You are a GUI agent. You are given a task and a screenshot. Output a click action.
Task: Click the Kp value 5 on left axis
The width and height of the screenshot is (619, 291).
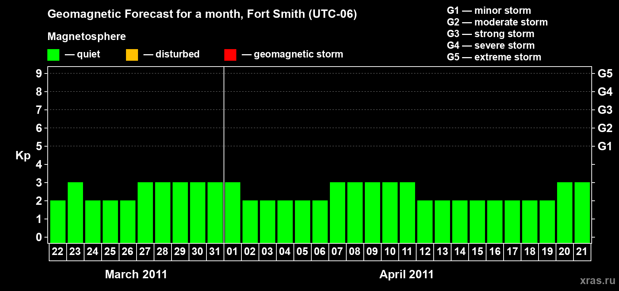(39, 146)
